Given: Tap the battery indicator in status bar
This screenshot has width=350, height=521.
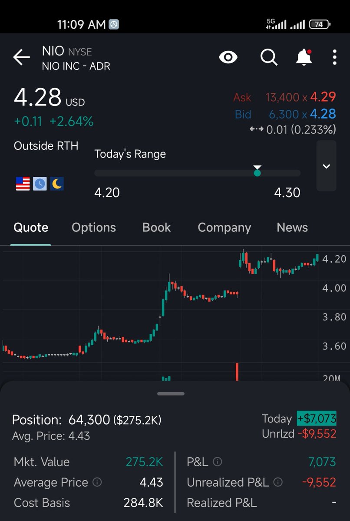Looking at the screenshot, I should [x=320, y=25].
